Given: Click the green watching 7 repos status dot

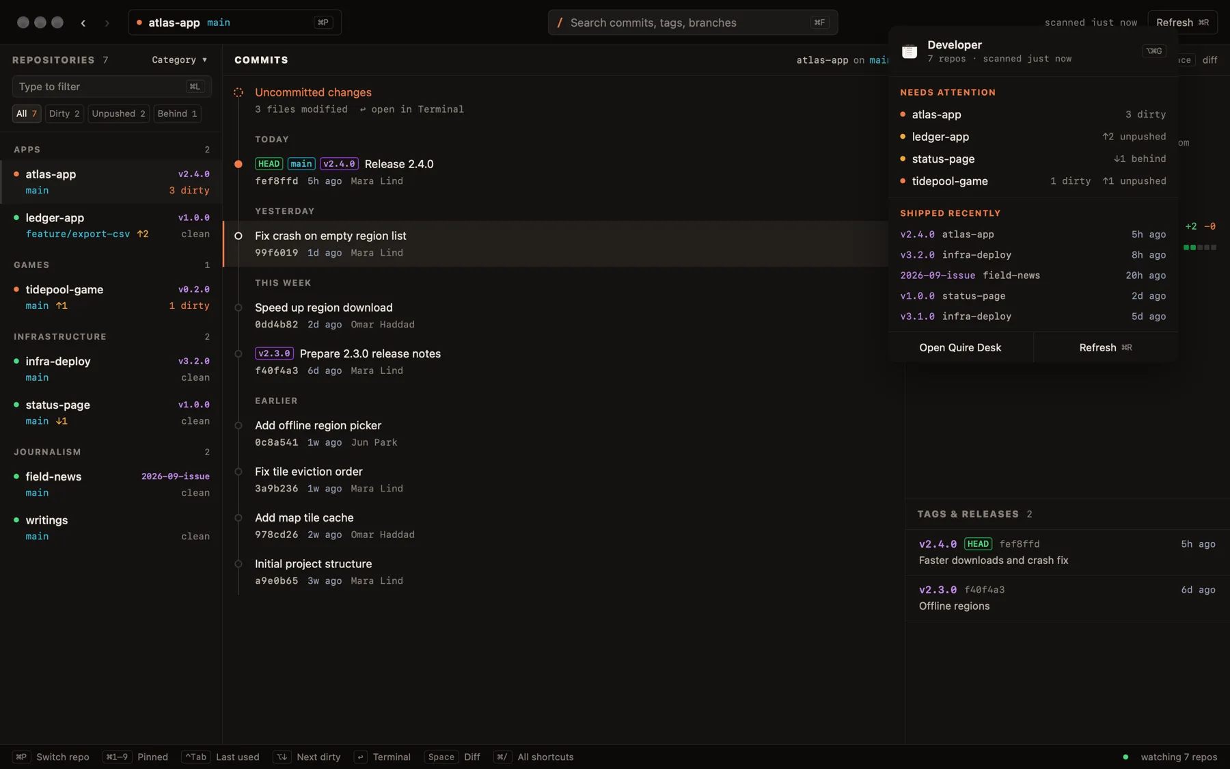Looking at the screenshot, I should (1125, 757).
